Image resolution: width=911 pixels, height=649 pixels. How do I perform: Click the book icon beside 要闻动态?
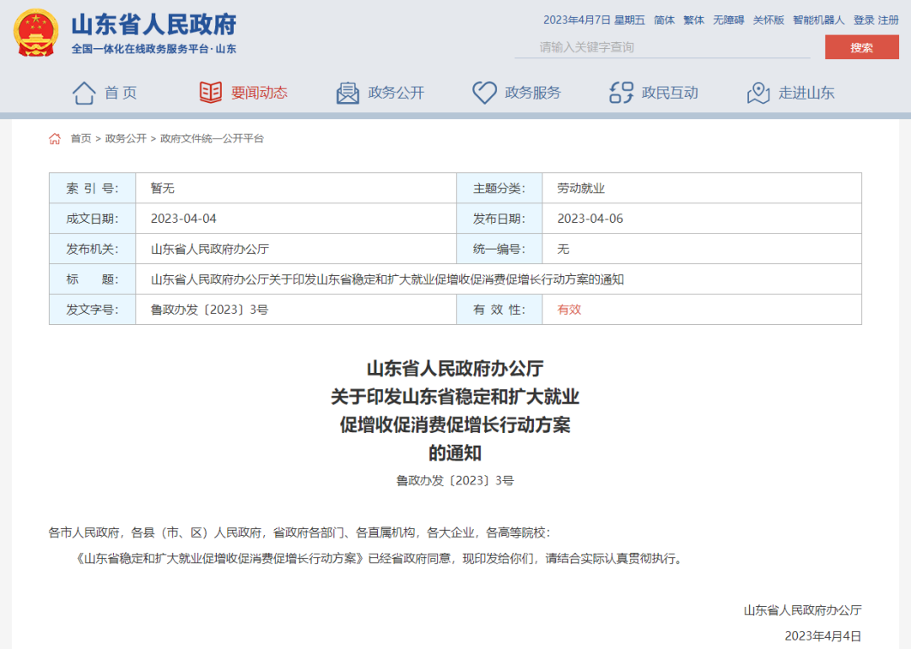209,92
